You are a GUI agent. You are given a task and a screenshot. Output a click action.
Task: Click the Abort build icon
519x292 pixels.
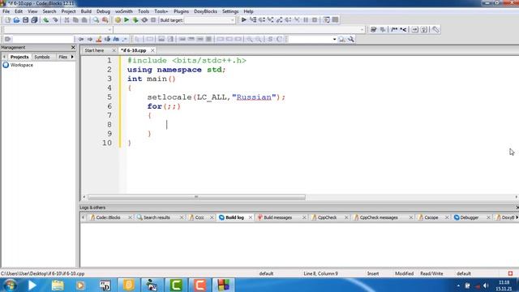153,20
